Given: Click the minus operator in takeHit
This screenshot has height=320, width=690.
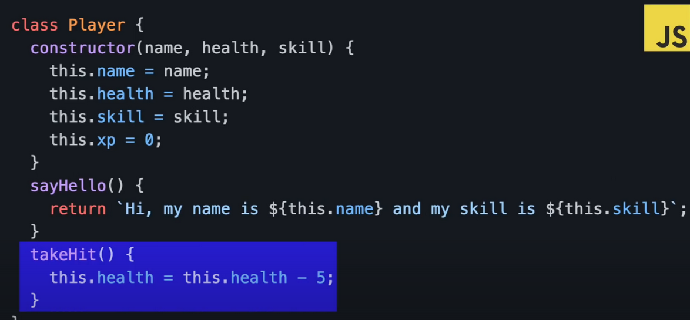Looking at the screenshot, I should click(x=302, y=278).
